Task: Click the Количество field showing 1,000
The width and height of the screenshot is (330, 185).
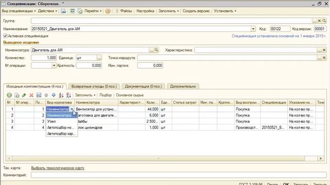Action: pos(44,58)
